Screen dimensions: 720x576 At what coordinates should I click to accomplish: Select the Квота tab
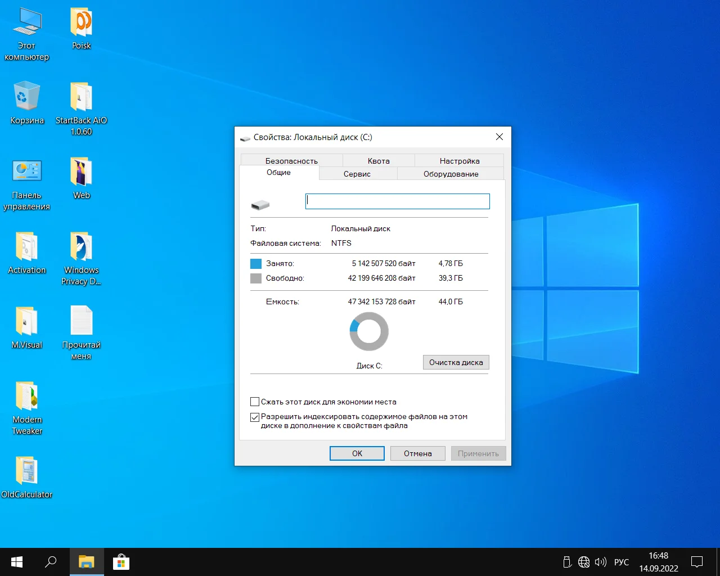(x=379, y=161)
